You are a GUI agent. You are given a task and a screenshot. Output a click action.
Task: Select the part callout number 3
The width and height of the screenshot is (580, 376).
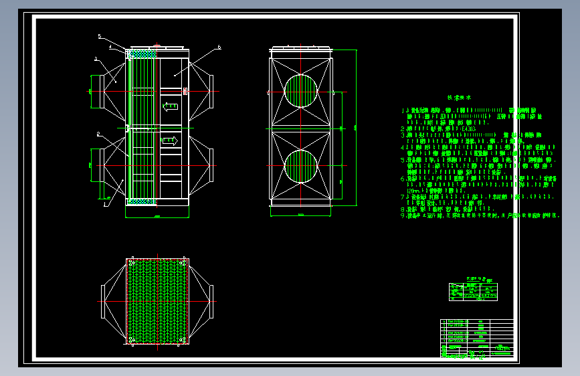point(96,59)
